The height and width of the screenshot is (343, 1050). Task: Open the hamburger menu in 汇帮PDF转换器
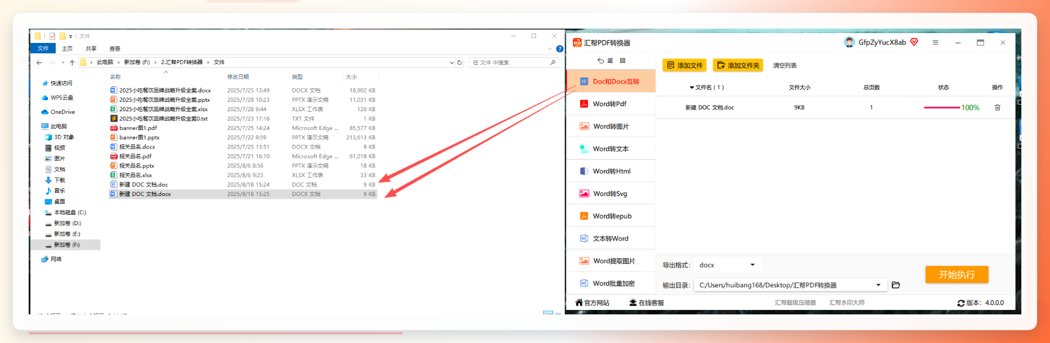tap(935, 42)
